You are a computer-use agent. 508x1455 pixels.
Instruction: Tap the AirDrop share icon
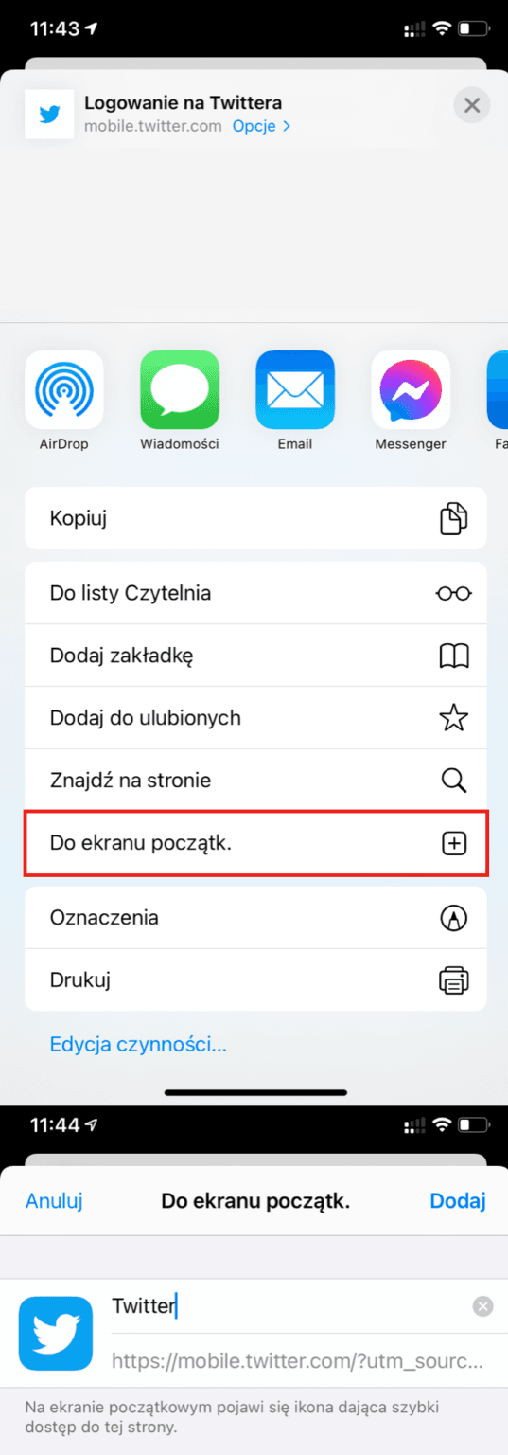point(64,389)
